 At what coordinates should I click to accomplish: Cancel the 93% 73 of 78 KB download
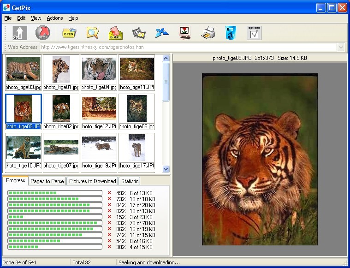tap(109, 223)
